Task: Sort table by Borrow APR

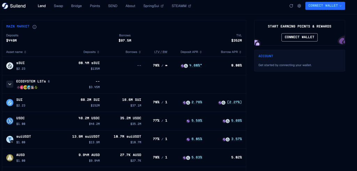Action: [231, 52]
